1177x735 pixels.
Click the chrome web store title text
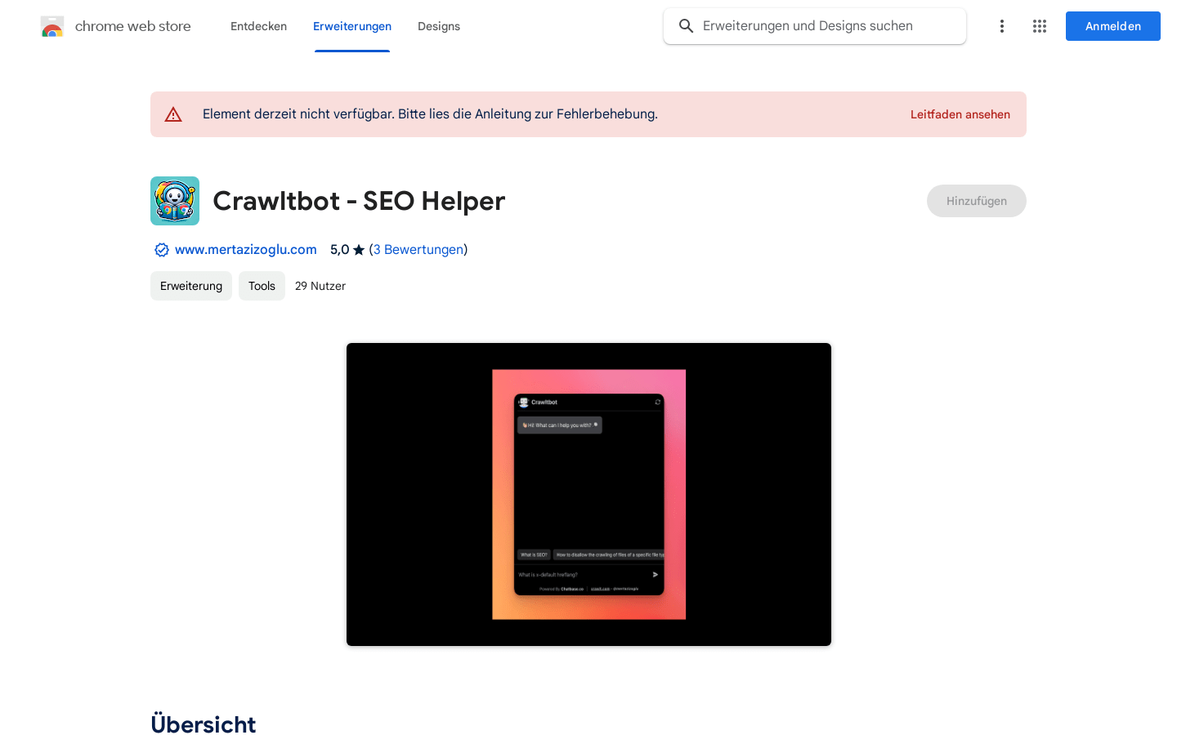coord(133,26)
